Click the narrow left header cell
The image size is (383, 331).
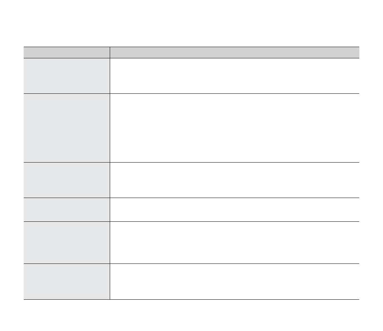point(67,53)
